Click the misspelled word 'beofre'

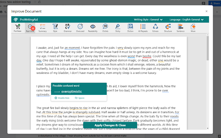tap(147, 56)
